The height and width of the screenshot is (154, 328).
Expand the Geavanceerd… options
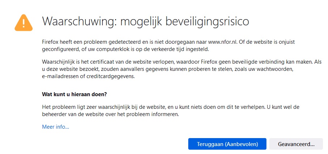[296, 144]
